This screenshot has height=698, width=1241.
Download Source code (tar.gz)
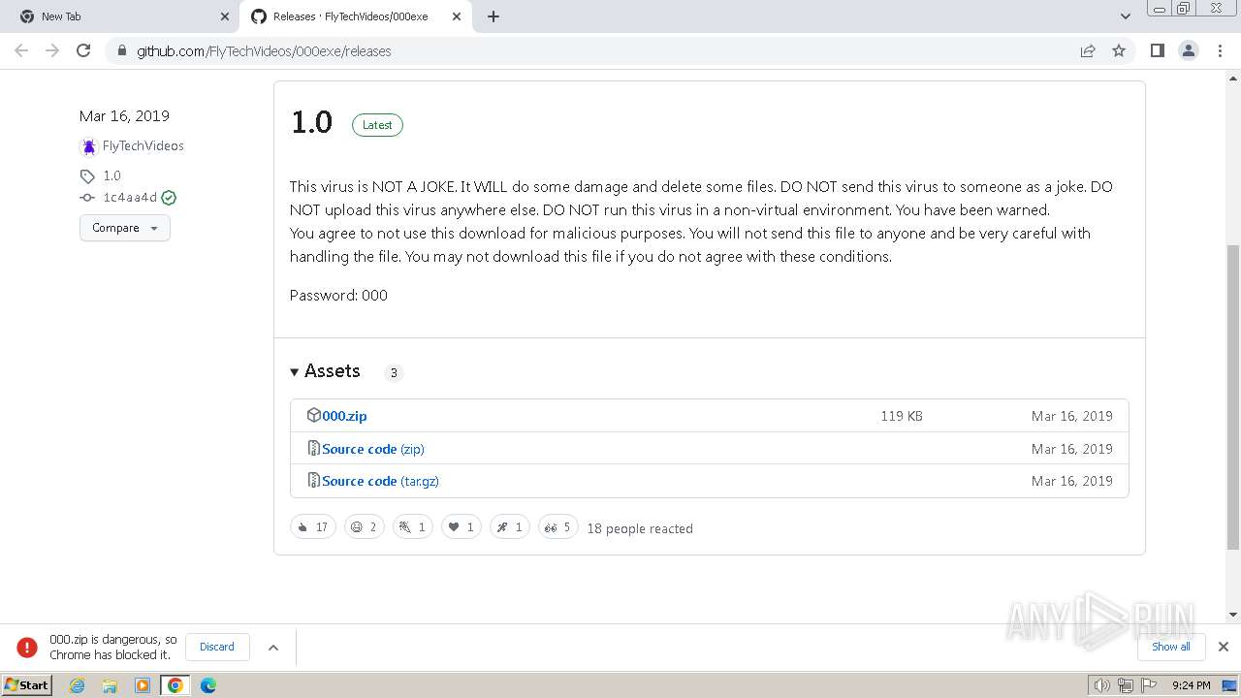380,481
